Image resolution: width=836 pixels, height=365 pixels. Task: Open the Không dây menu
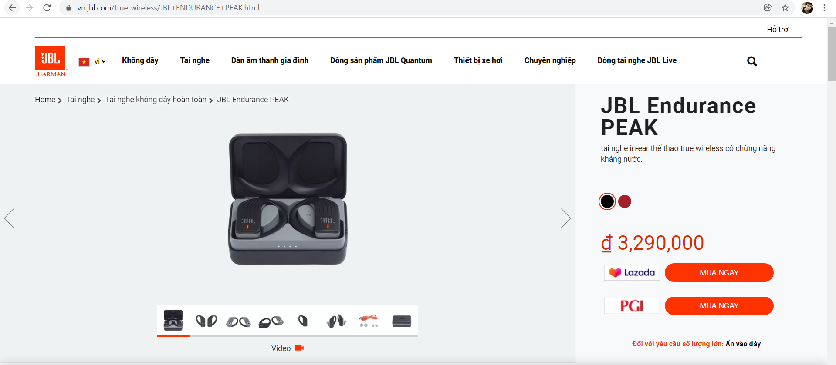(140, 60)
